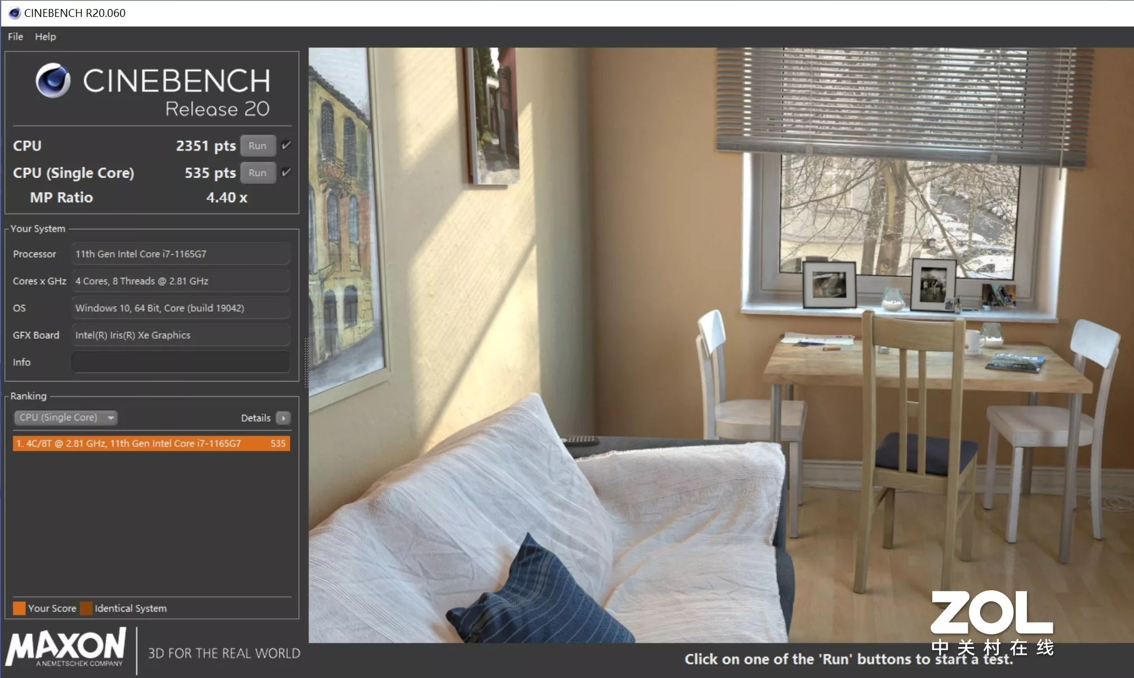Screen dimensions: 1134x678
Task: Open the CPU (Single Core) ranking dropdown
Action: (65, 418)
